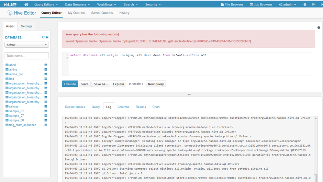
Task: Open the airline_orc table
Action: coord(16,74)
